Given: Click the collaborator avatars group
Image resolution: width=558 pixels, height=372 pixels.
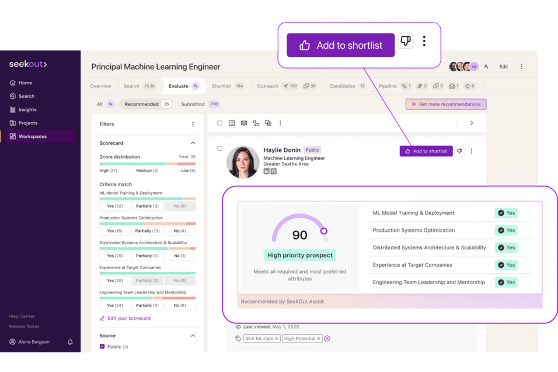Looking at the screenshot, I should [463, 67].
